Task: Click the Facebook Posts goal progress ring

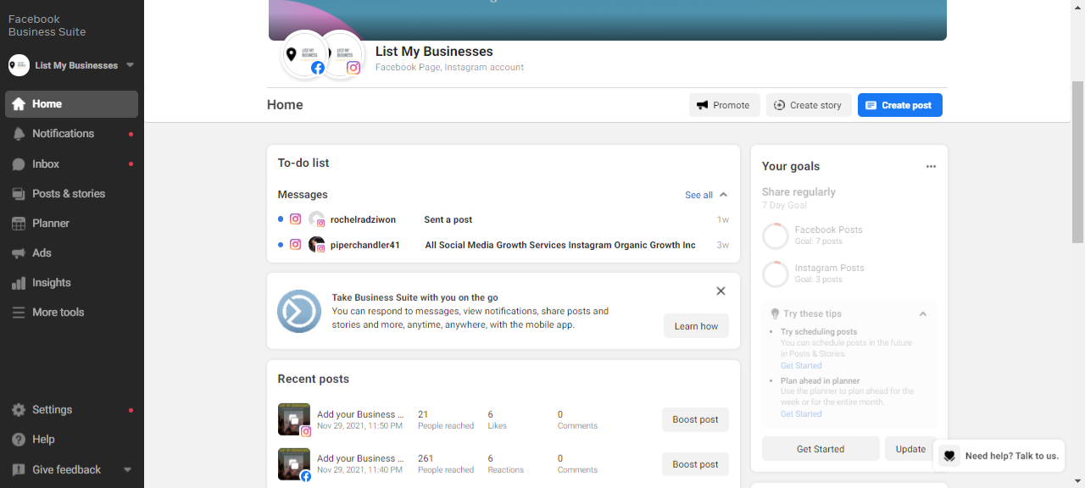Action: [776, 236]
